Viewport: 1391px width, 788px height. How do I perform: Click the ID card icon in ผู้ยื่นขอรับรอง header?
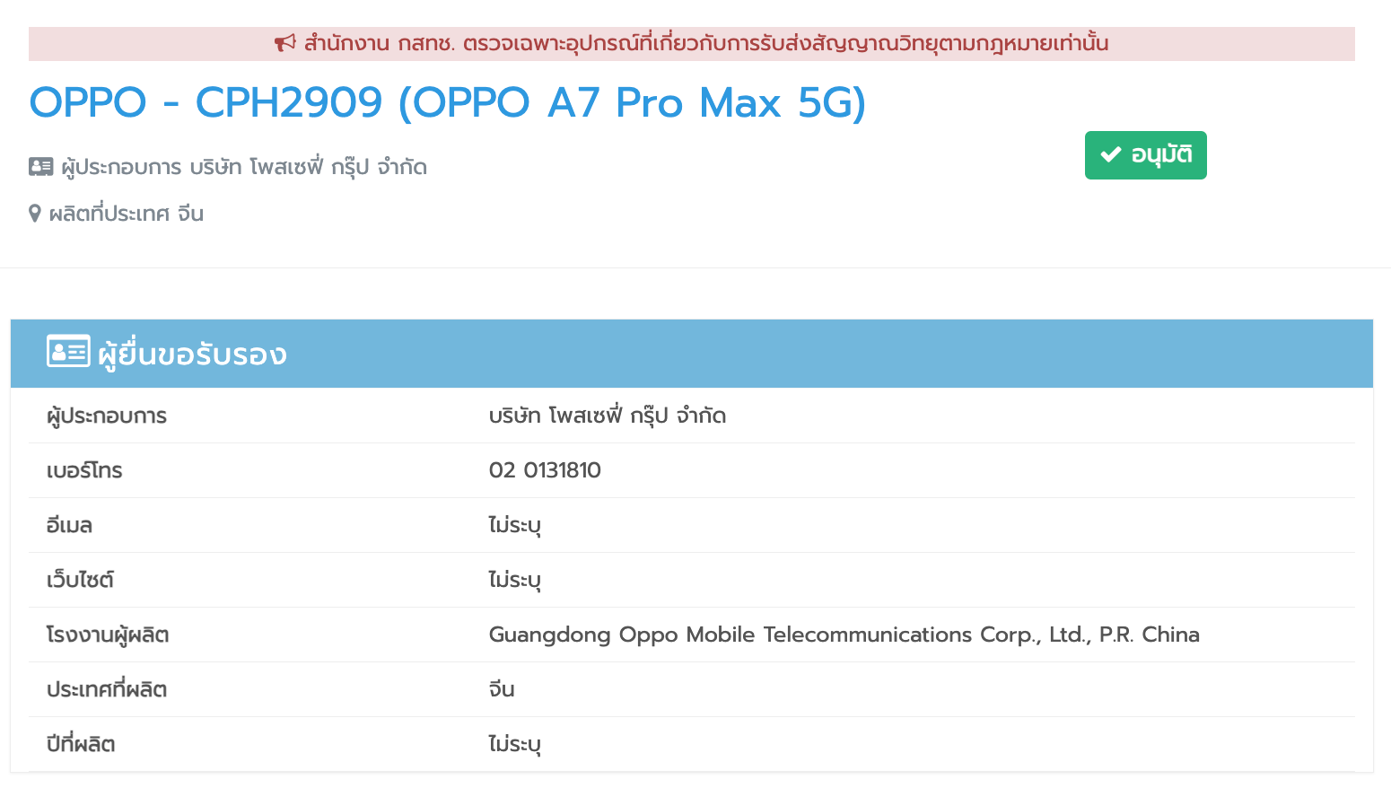68,352
